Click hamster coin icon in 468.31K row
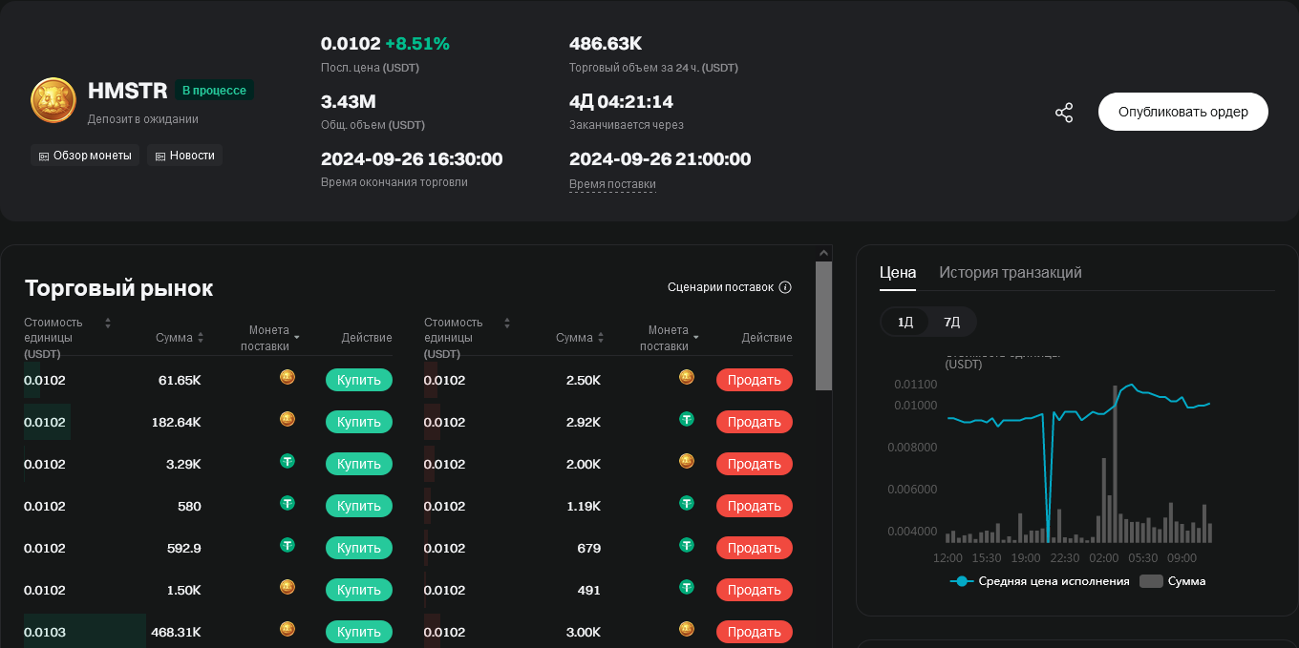The image size is (1299, 648). coord(287,630)
